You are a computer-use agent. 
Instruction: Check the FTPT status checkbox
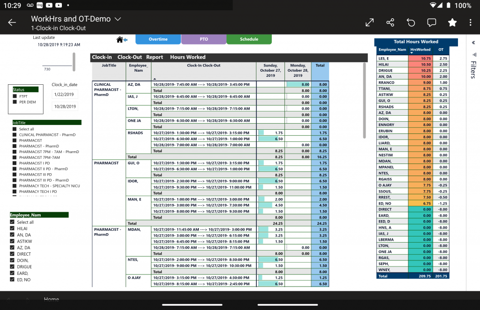click(x=15, y=96)
